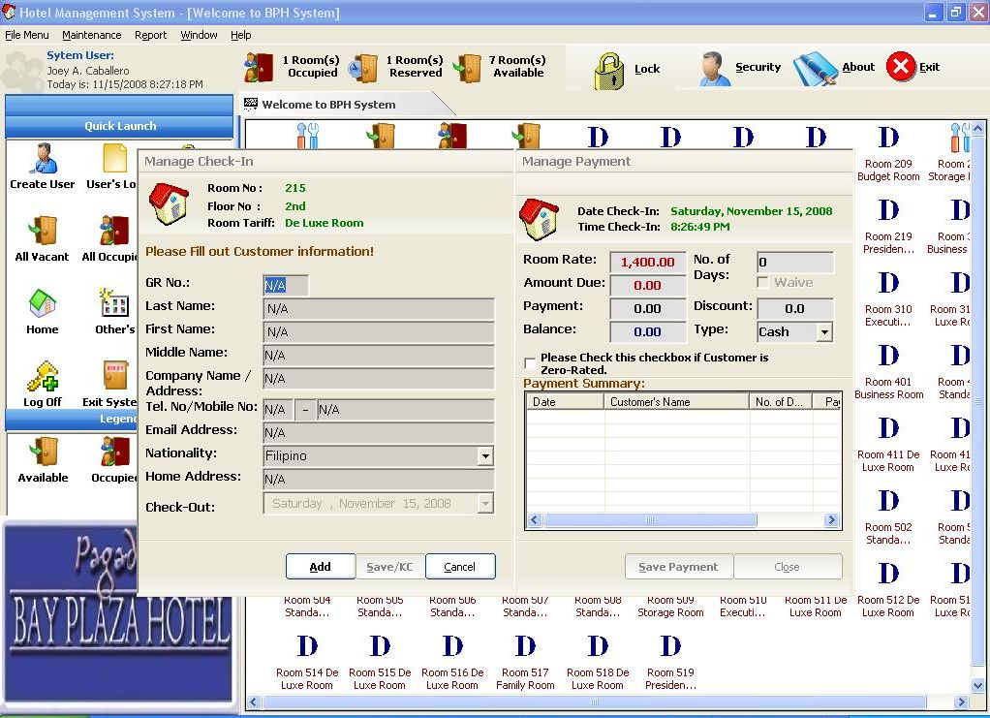
Task: Click the Lock padlock icon
Action: [x=609, y=70]
